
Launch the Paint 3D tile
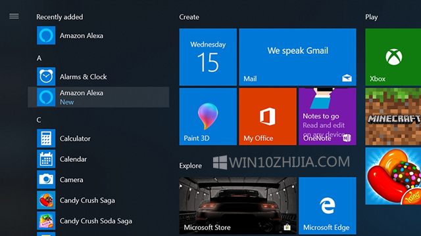(208, 117)
